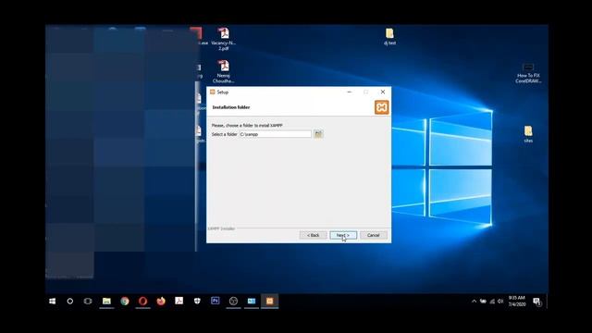This screenshot has width=592, height=333.
Task: Open the Windows Start menu
Action: point(52,301)
